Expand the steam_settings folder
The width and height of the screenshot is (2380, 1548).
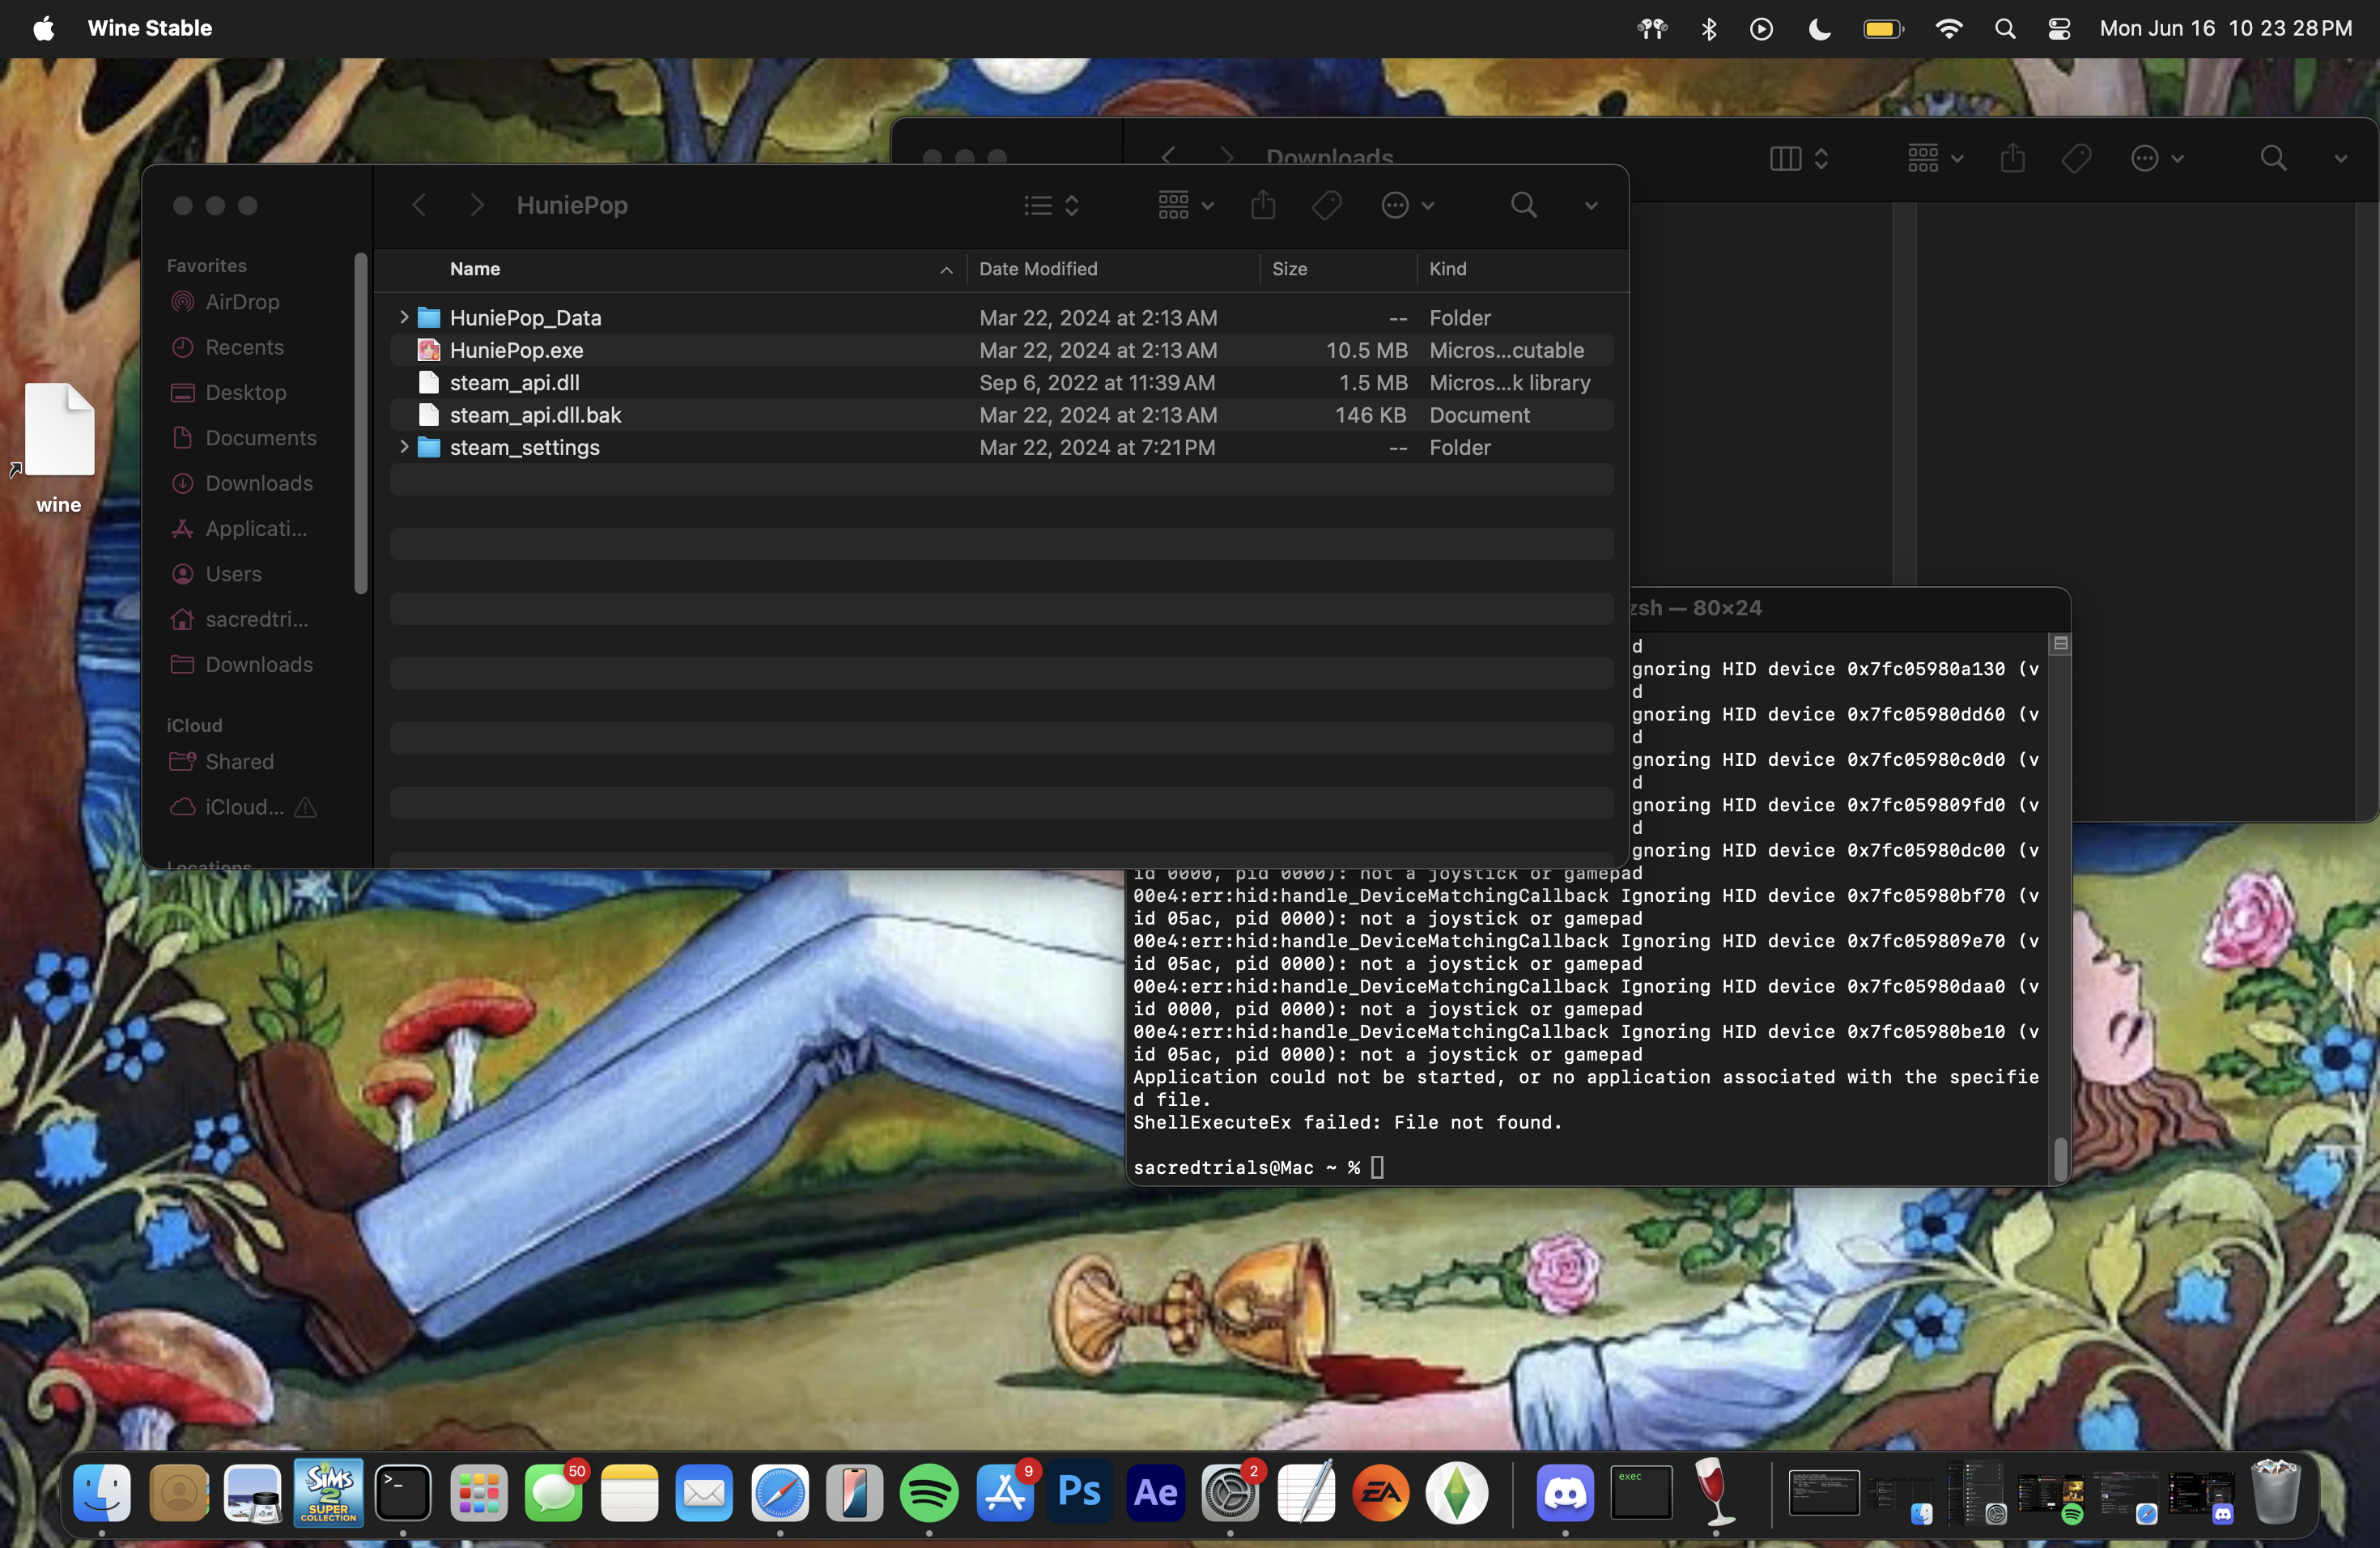(404, 446)
